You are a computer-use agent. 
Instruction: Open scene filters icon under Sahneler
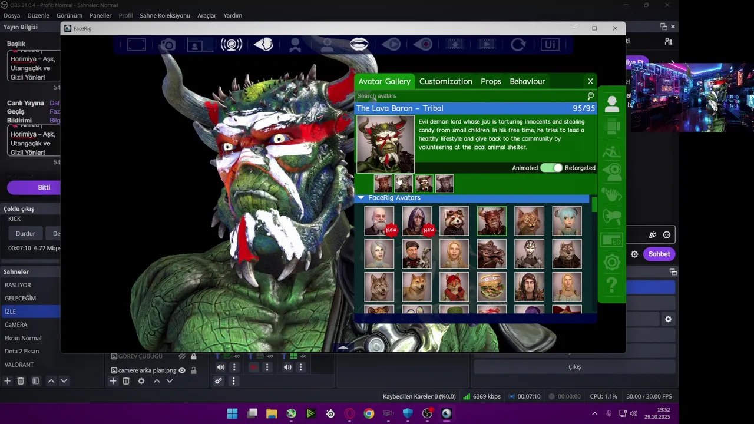tap(35, 381)
